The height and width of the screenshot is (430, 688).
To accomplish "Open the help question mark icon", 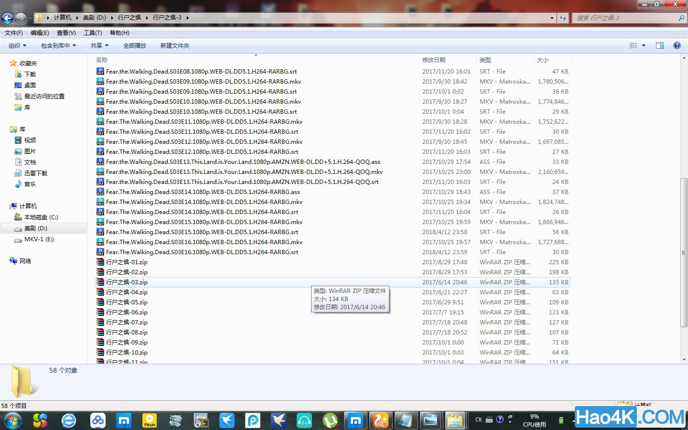I will click(677, 45).
